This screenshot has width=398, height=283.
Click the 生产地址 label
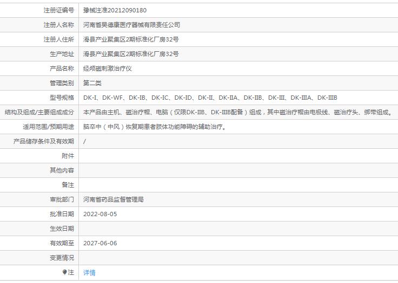[62, 54]
